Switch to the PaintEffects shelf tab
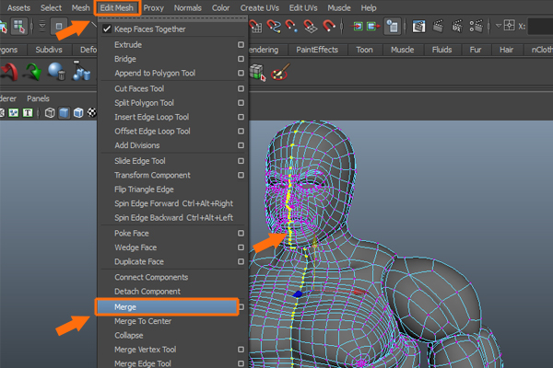 click(x=315, y=50)
